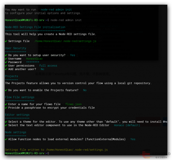Click the 'Yes' answer to setup user security

73,55
